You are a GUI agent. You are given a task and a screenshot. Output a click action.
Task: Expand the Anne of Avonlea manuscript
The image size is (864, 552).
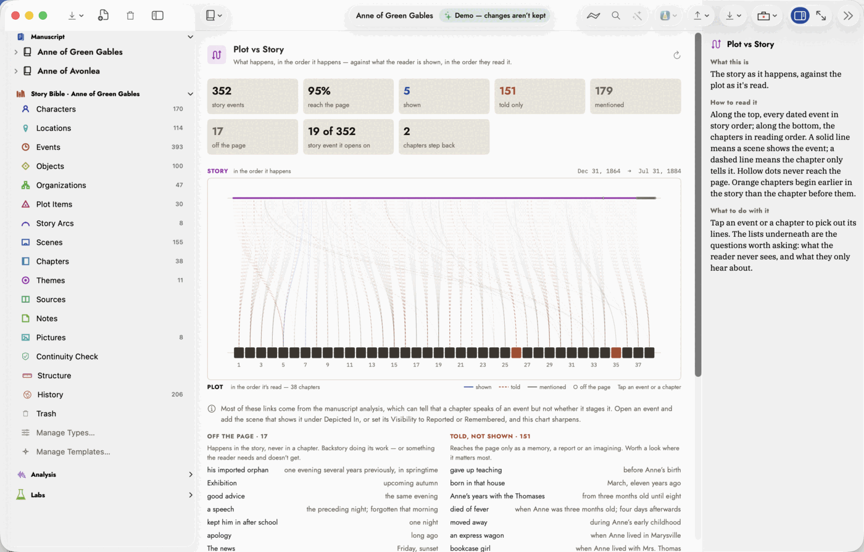pos(16,71)
